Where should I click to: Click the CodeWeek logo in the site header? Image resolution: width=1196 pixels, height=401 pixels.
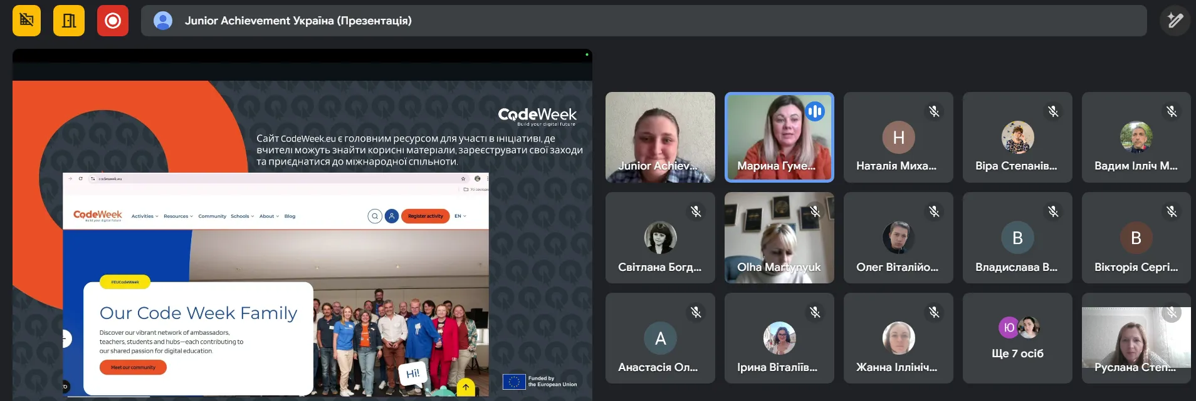point(97,215)
